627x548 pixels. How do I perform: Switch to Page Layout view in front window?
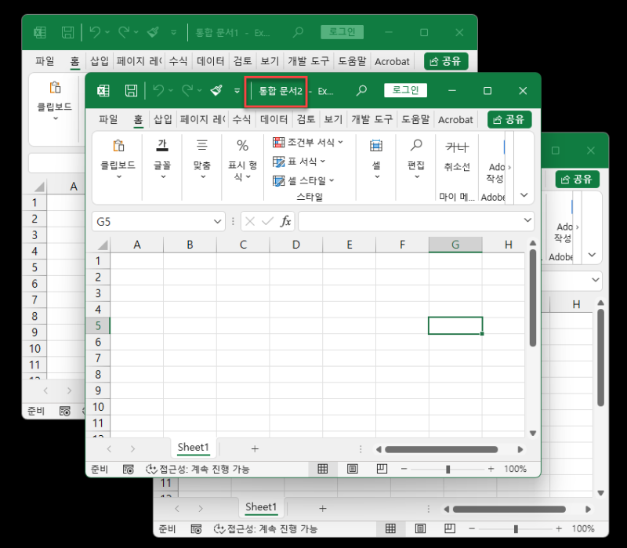point(352,469)
